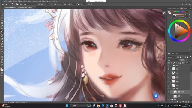Viewport: 192px width, 108px height.
Task: Open opacity slider dropdown in options bar
Action: click(49, 4)
